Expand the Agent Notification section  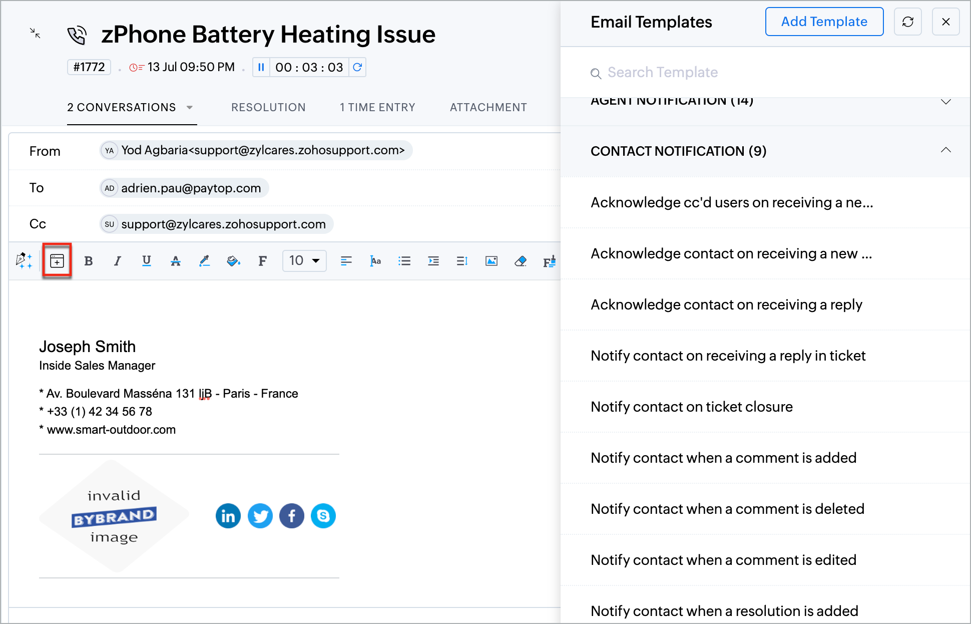point(945,102)
